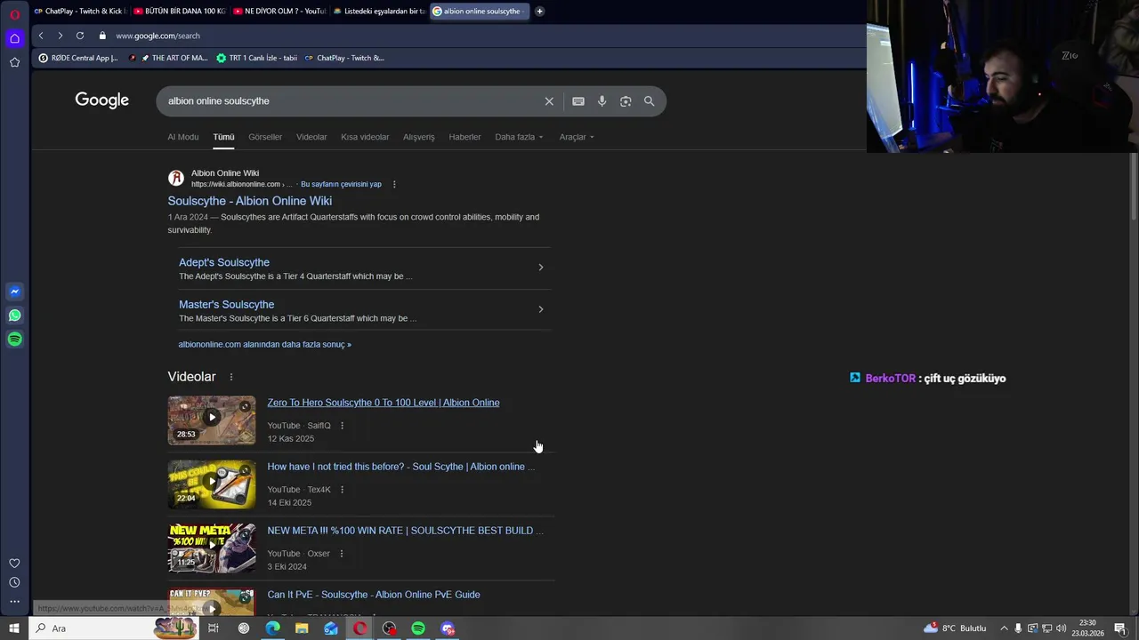
Task: Click the Google logo
Action: (102, 100)
